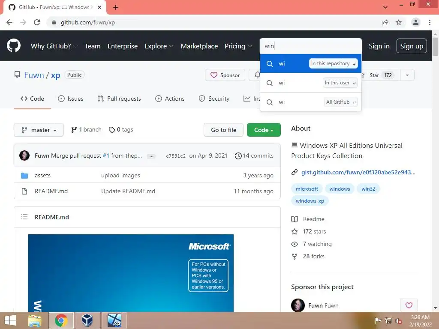Click the page vertical scrollbar thumb
This screenshot has height=329, width=439.
click(x=436, y=46)
